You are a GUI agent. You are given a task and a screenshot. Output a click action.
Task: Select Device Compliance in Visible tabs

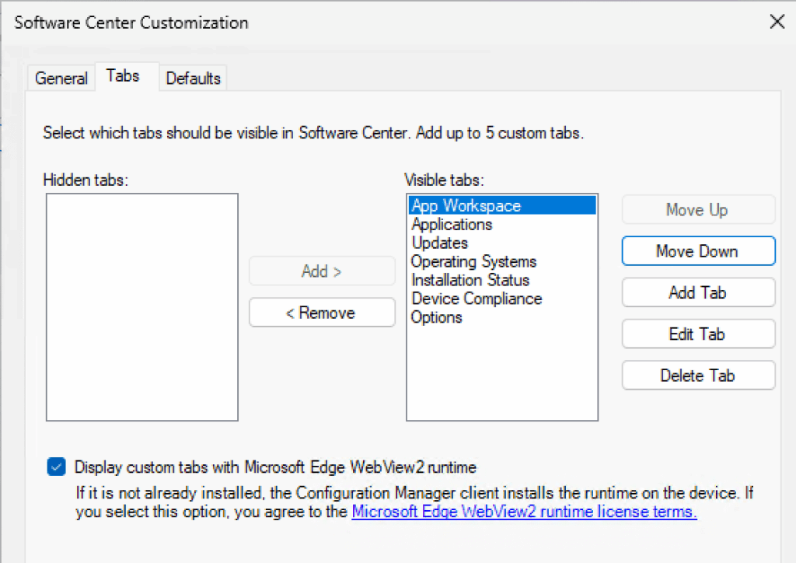pyautogui.click(x=477, y=299)
